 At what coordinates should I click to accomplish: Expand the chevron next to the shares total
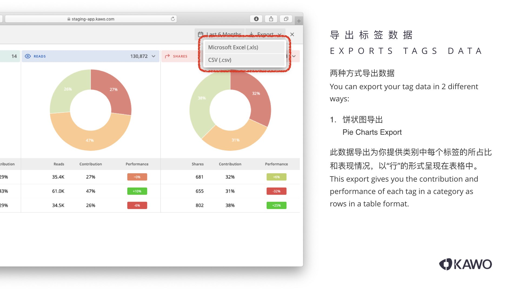click(294, 56)
